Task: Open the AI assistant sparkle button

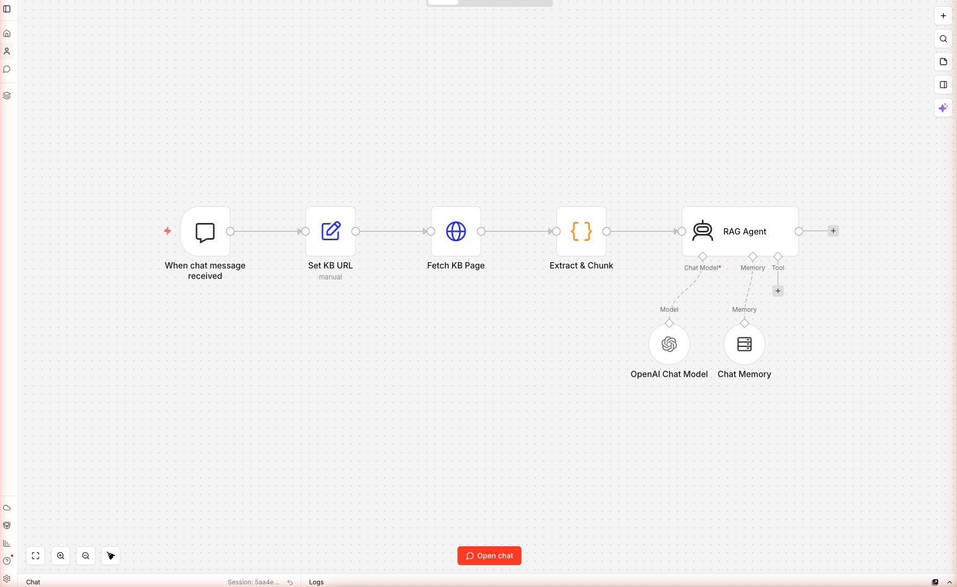Action: 943,108
